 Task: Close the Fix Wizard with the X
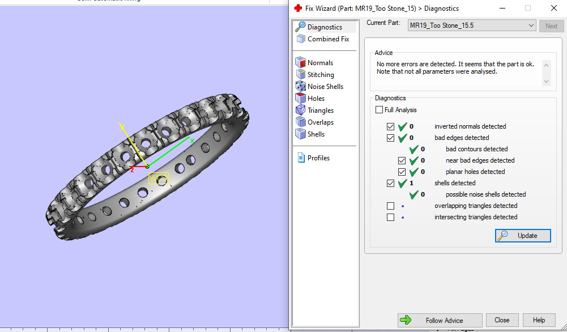553,8
